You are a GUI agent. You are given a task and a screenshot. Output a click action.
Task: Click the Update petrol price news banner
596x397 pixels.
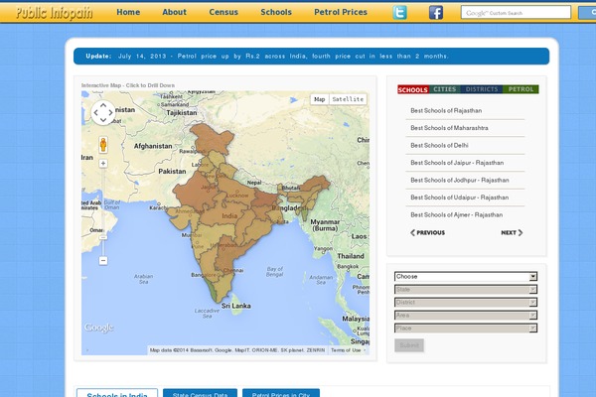point(311,57)
